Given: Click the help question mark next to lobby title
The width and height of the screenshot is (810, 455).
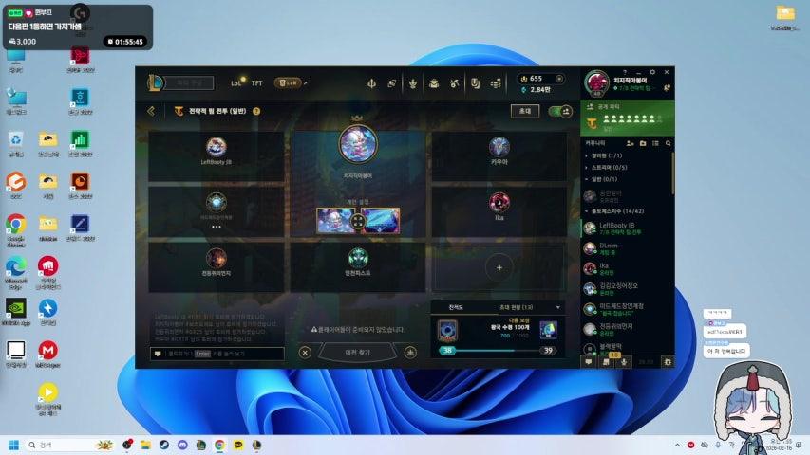Looking at the screenshot, I should [256, 111].
